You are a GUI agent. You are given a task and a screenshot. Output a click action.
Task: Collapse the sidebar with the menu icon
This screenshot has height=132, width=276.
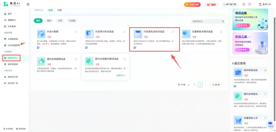[x=28, y=4]
